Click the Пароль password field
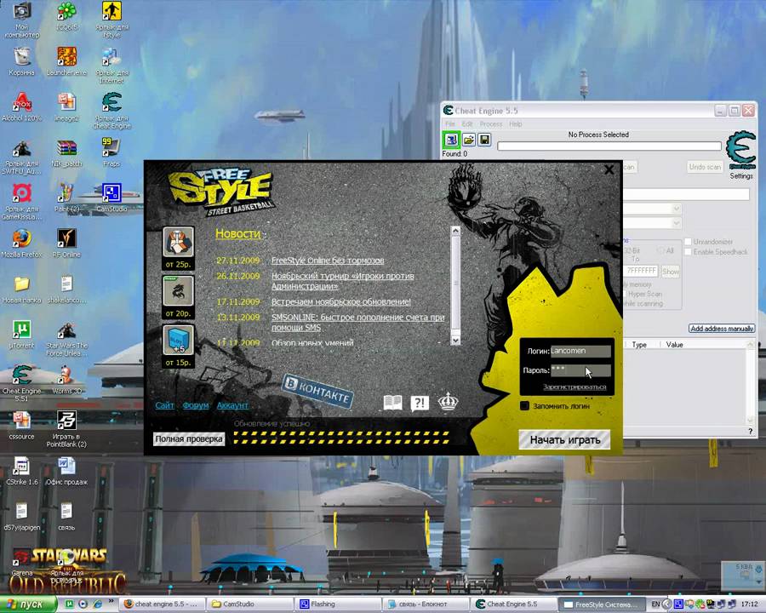 [x=580, y=370]
